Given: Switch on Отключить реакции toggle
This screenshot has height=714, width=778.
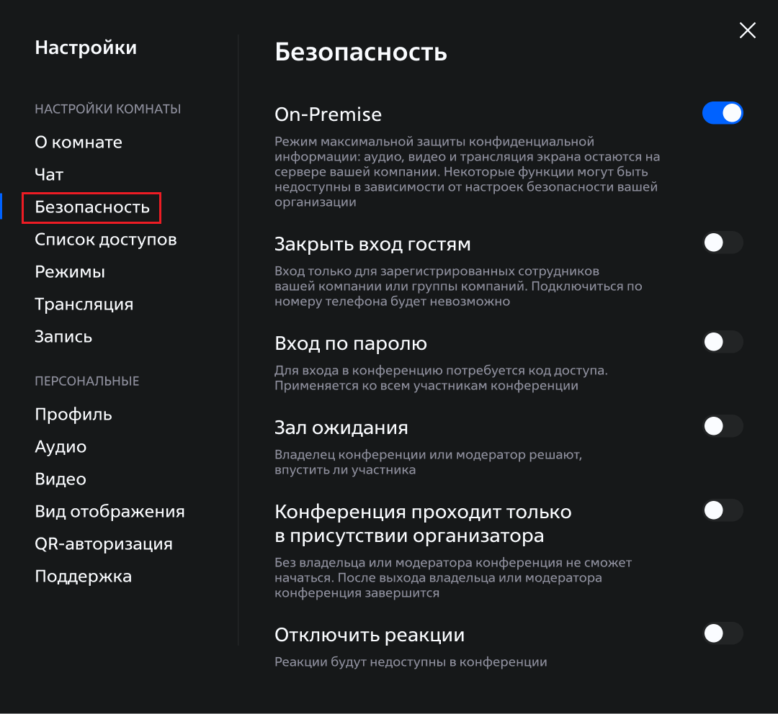Looking at the screenshot, I should pyautogui.click(x=723, y=633).
